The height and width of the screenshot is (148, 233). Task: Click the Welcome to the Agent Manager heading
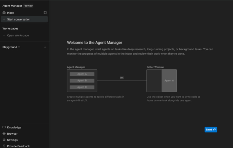coord(95,43)
